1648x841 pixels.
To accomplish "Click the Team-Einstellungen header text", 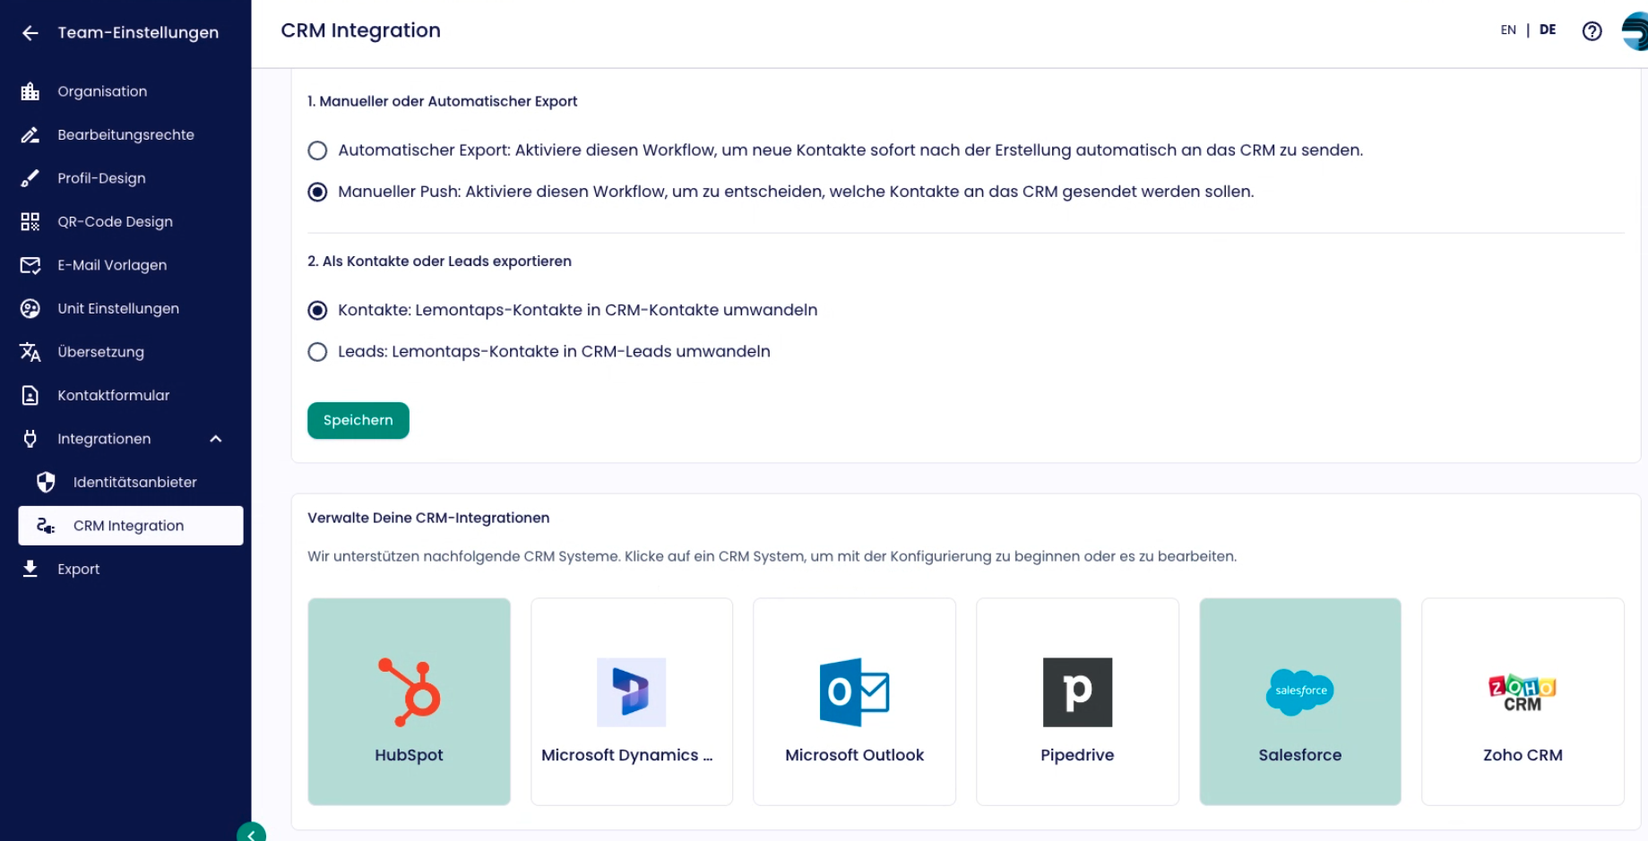I will (x=138, y=33).
